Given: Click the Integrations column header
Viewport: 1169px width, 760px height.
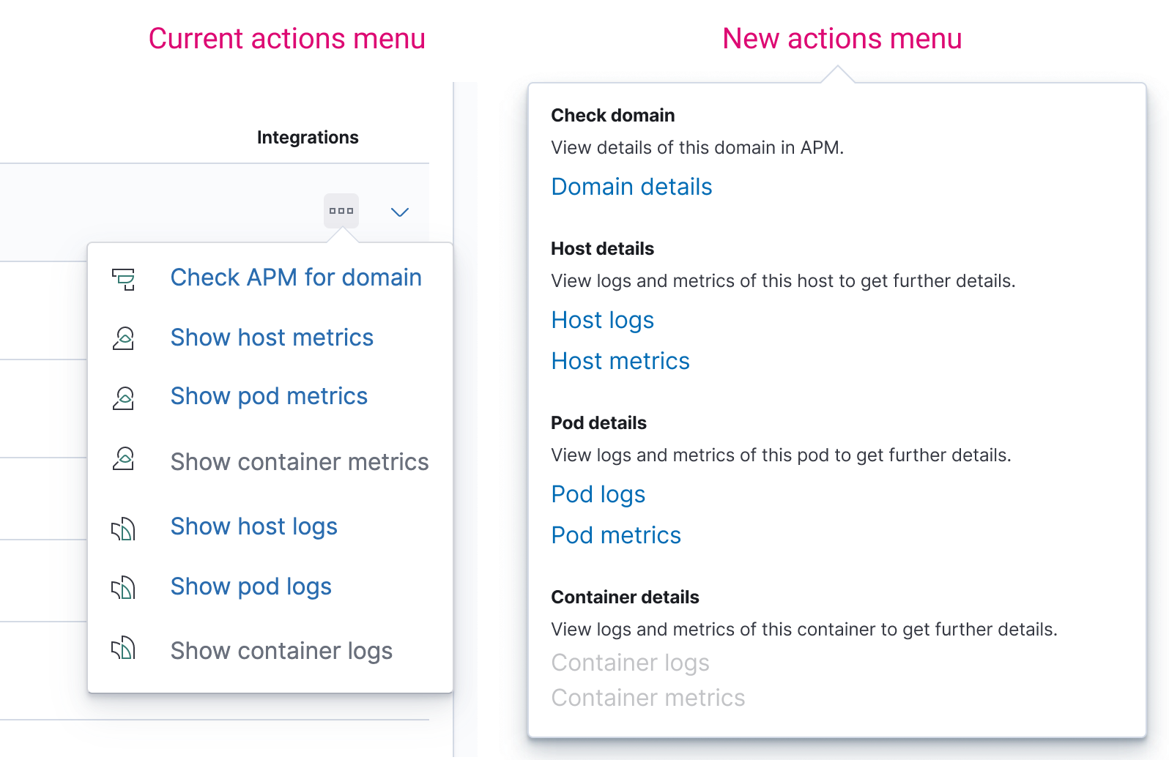Looking at the screenshot, I should [308, 138].
